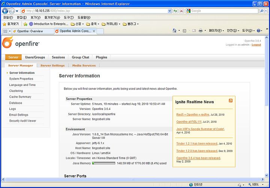The image size is (270, 188).
Task: Open the Server Manager sub-tab
Action: 21,66
